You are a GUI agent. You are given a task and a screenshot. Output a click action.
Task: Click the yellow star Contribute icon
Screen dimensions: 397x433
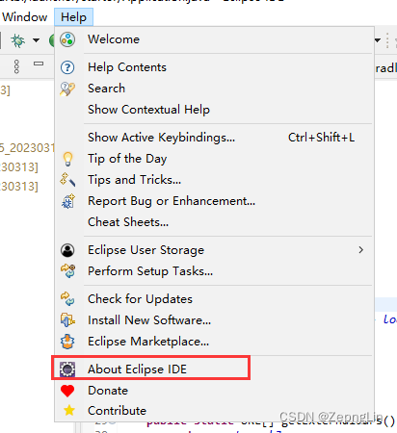coord(69,410)
